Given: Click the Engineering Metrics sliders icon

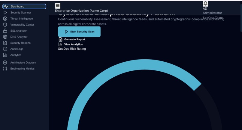Looking at the screenshot, I should tap(5, 69).
